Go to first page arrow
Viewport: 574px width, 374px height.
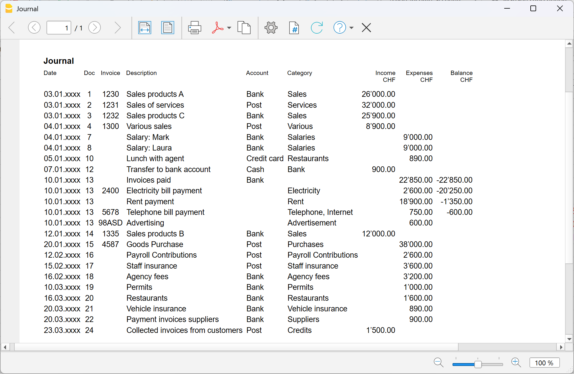12,28
